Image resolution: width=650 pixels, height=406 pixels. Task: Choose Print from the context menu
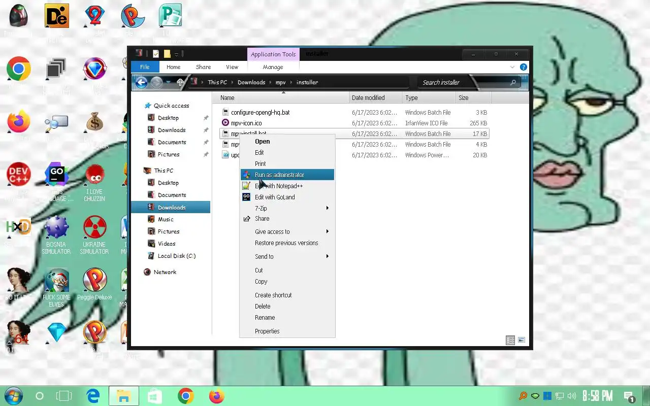pos(287,163)
